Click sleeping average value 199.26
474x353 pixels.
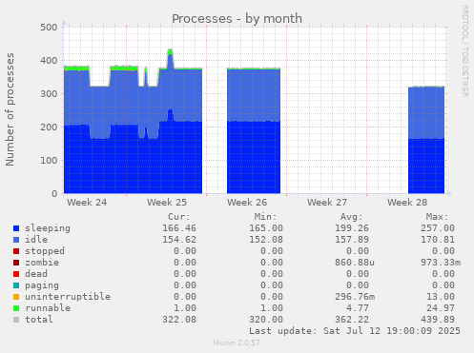coord(352,228)
